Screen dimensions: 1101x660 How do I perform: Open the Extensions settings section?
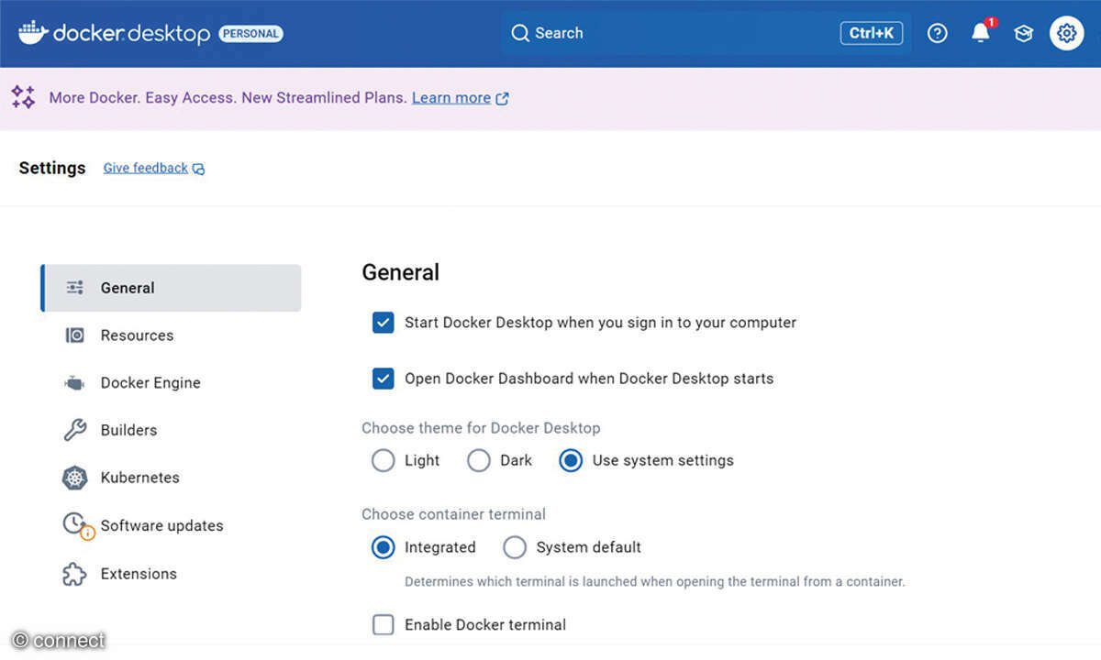[171, 574]
